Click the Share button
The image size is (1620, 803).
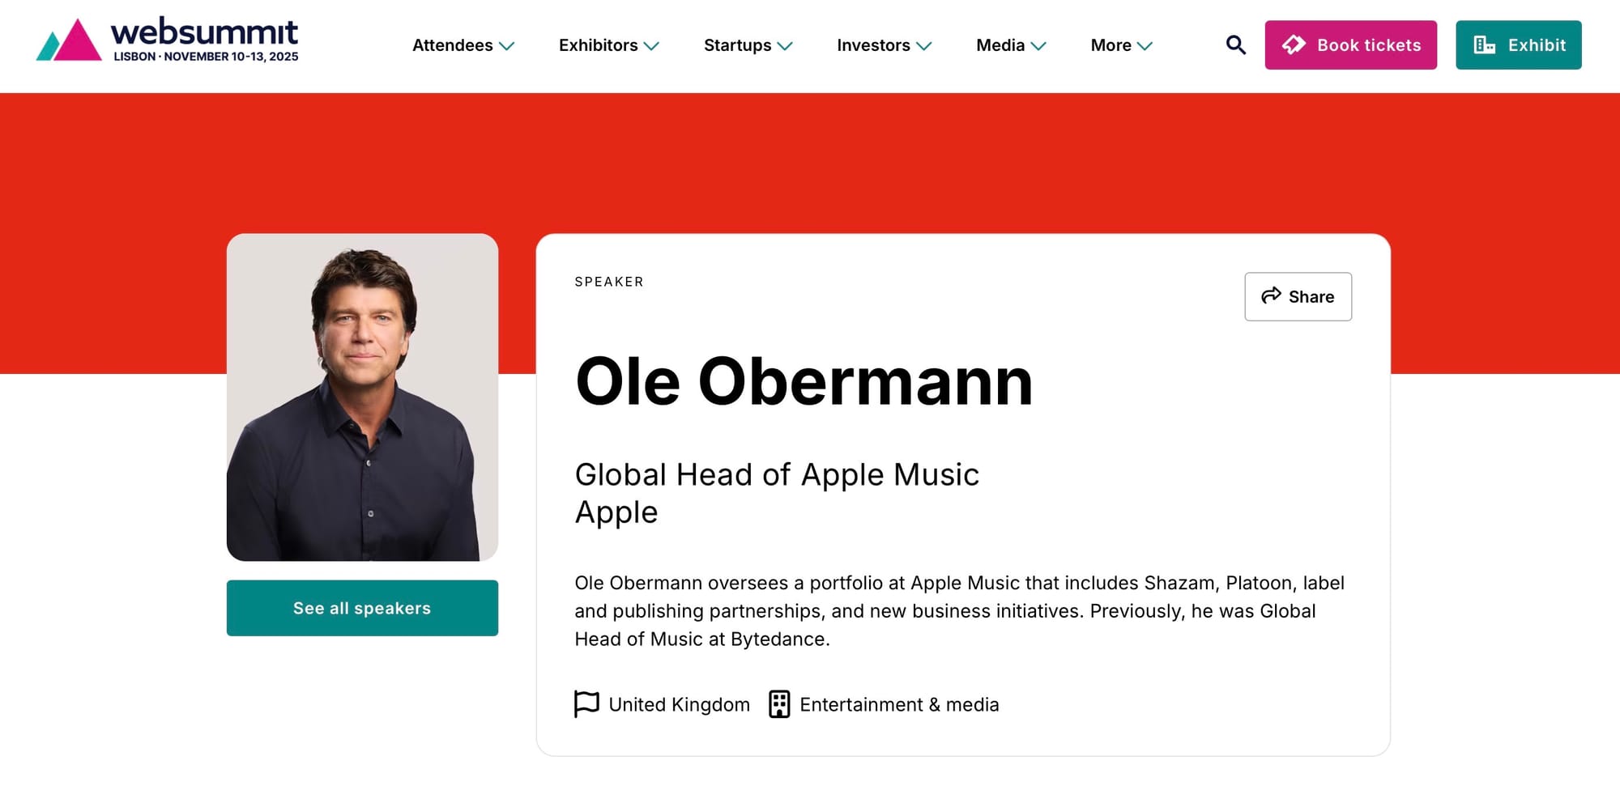tap(1298, 296)
